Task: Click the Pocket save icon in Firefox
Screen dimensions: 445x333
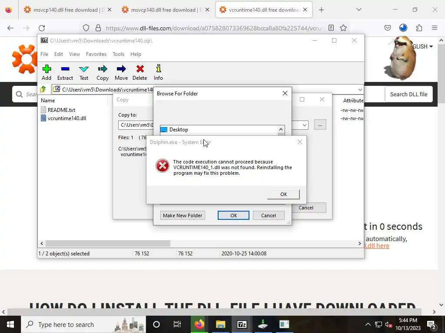Action: click(x=388, y=28)
